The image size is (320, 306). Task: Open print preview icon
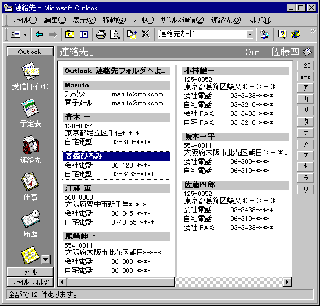(x=115, y=34)
